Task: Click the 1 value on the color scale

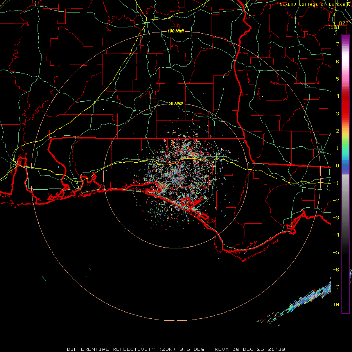Action: click(x=338, y=148)
